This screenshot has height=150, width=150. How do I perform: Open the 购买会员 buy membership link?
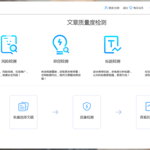[x=138, y=8]
